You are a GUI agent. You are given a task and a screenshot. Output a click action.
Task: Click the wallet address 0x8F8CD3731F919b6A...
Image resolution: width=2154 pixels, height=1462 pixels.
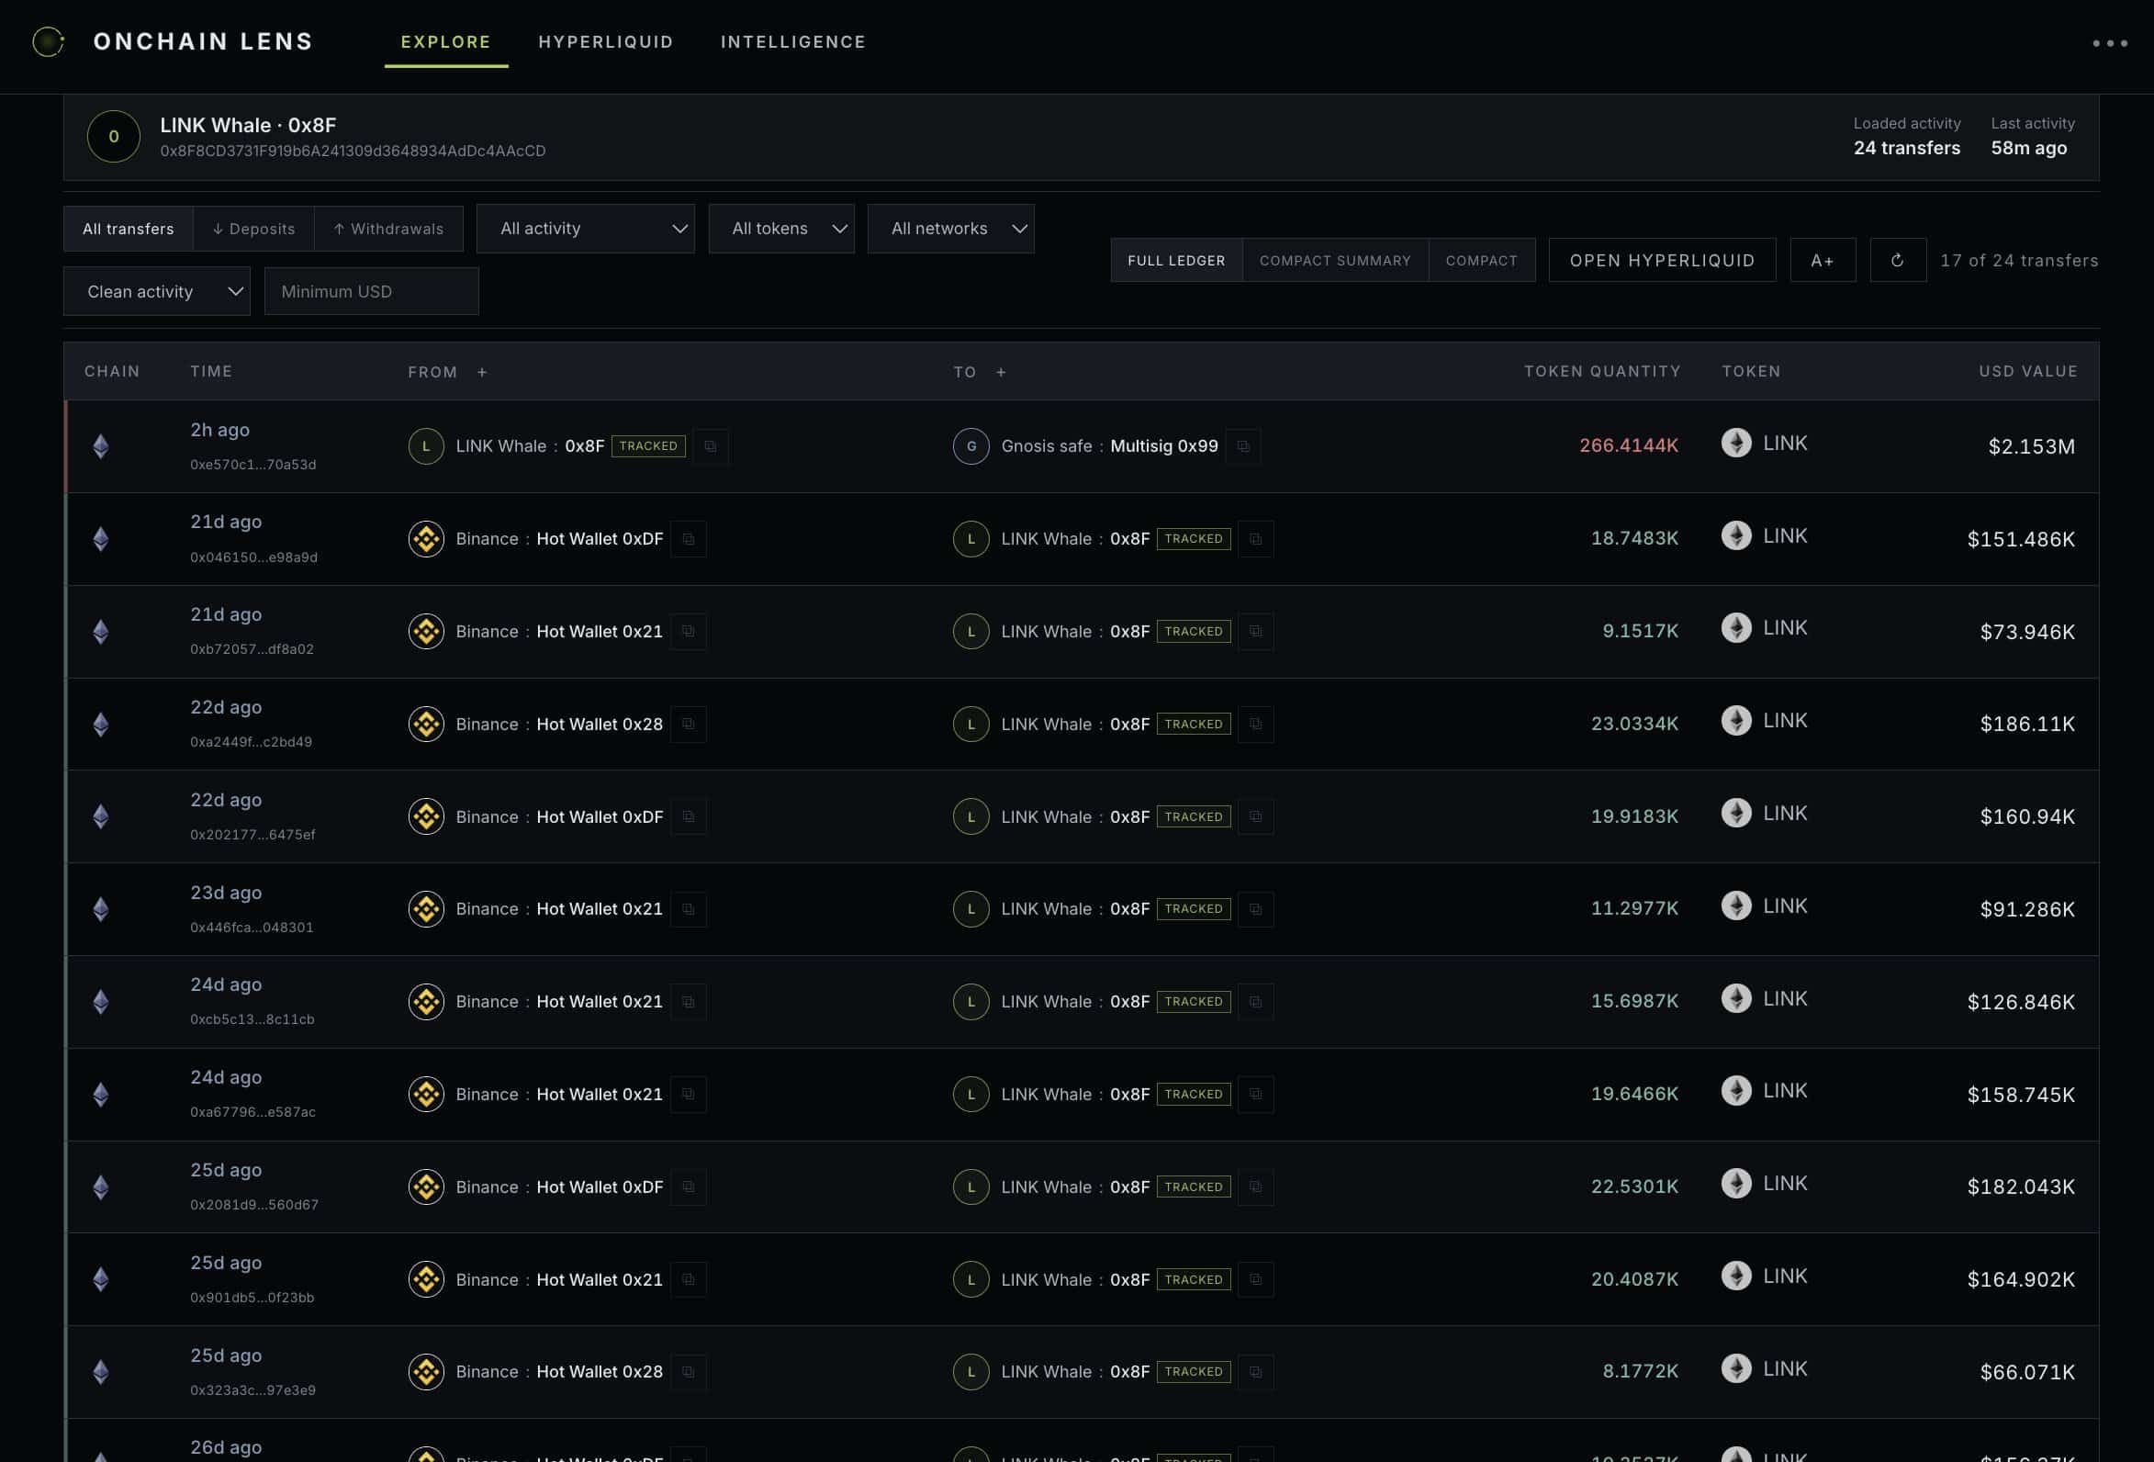[353, 152]
